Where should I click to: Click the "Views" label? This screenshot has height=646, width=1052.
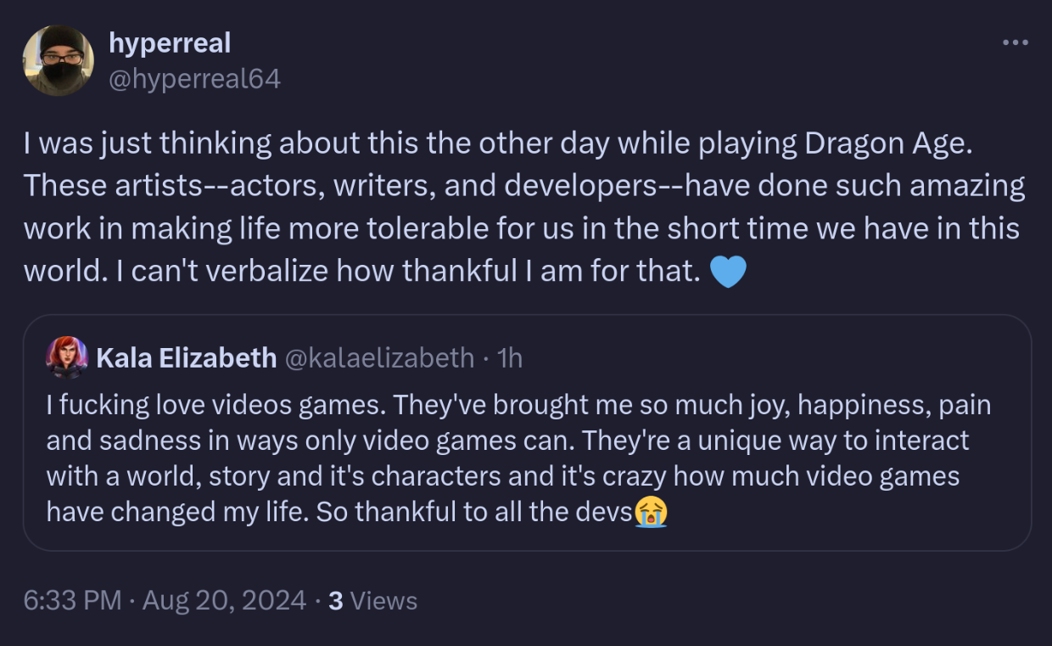click(383, 601)
